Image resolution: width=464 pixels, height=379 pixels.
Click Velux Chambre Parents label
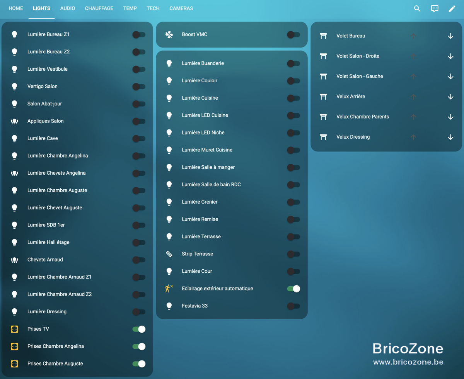tap(363, 117)
